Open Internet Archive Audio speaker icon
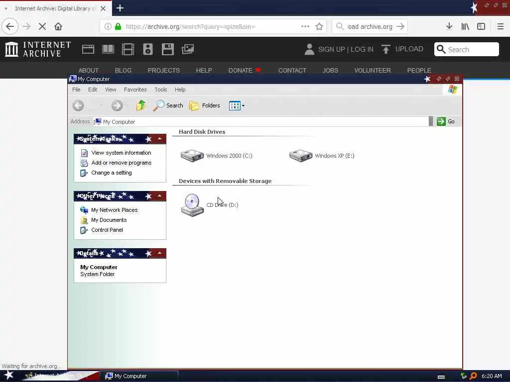The width and height of the screenshot is (510, 382). click(x=147, y=49)
